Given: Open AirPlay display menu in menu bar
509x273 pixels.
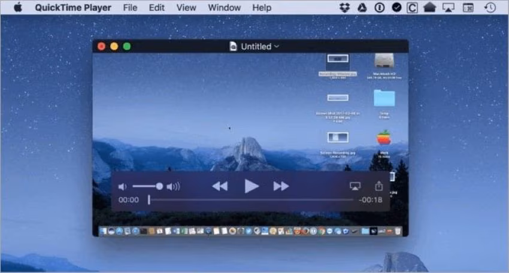Looking at the screenshot, I should tap(449, 7).
